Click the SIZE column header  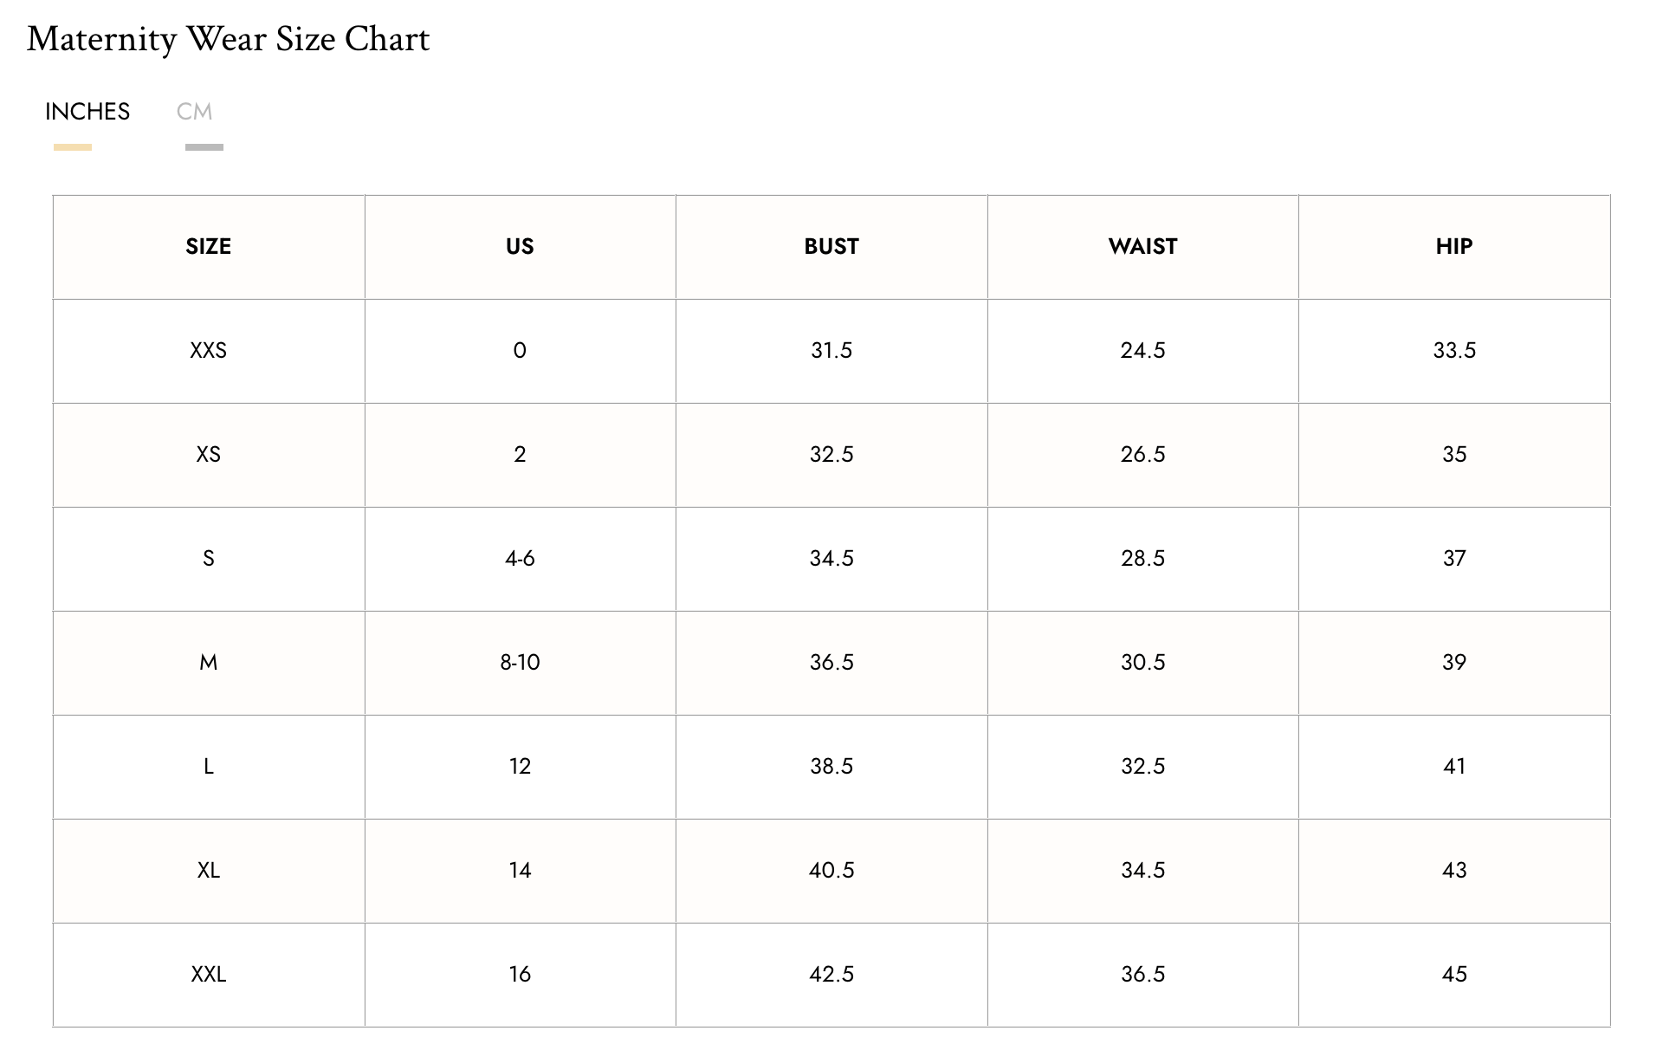[x=208, y=247]
